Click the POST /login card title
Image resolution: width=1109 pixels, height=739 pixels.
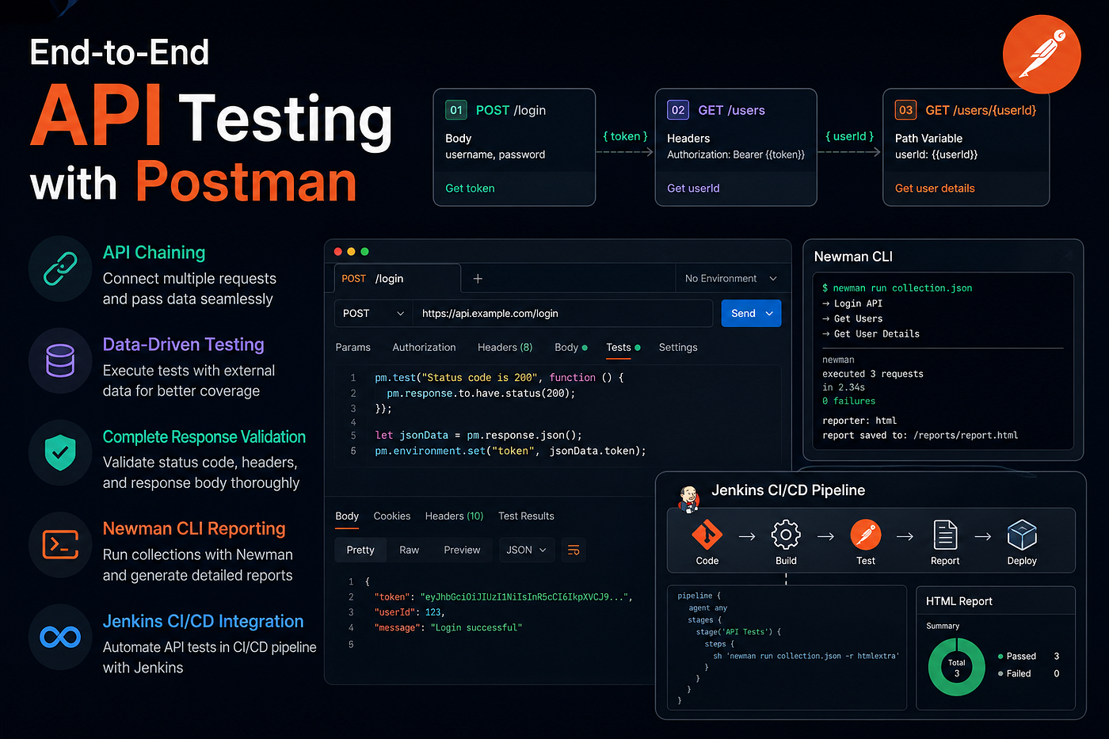[511, 110]
